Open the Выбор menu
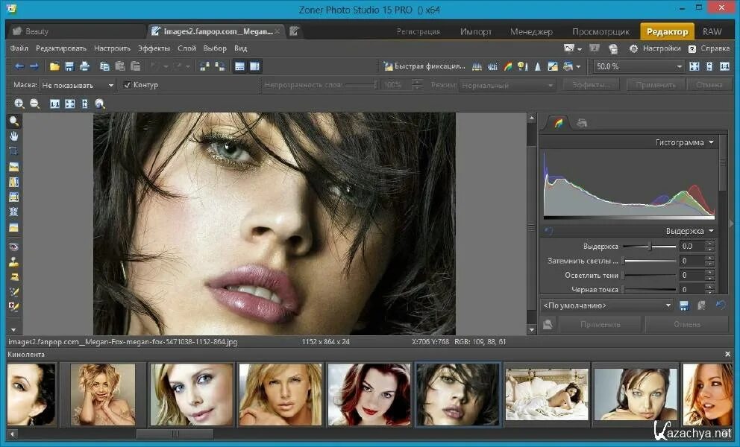The width and height of the screenshot is (740, 447). coord(215,48)
